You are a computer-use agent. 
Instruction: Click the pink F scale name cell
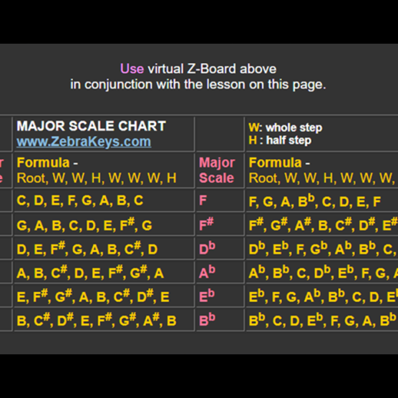pyautogui.click(x=203, y=200)
